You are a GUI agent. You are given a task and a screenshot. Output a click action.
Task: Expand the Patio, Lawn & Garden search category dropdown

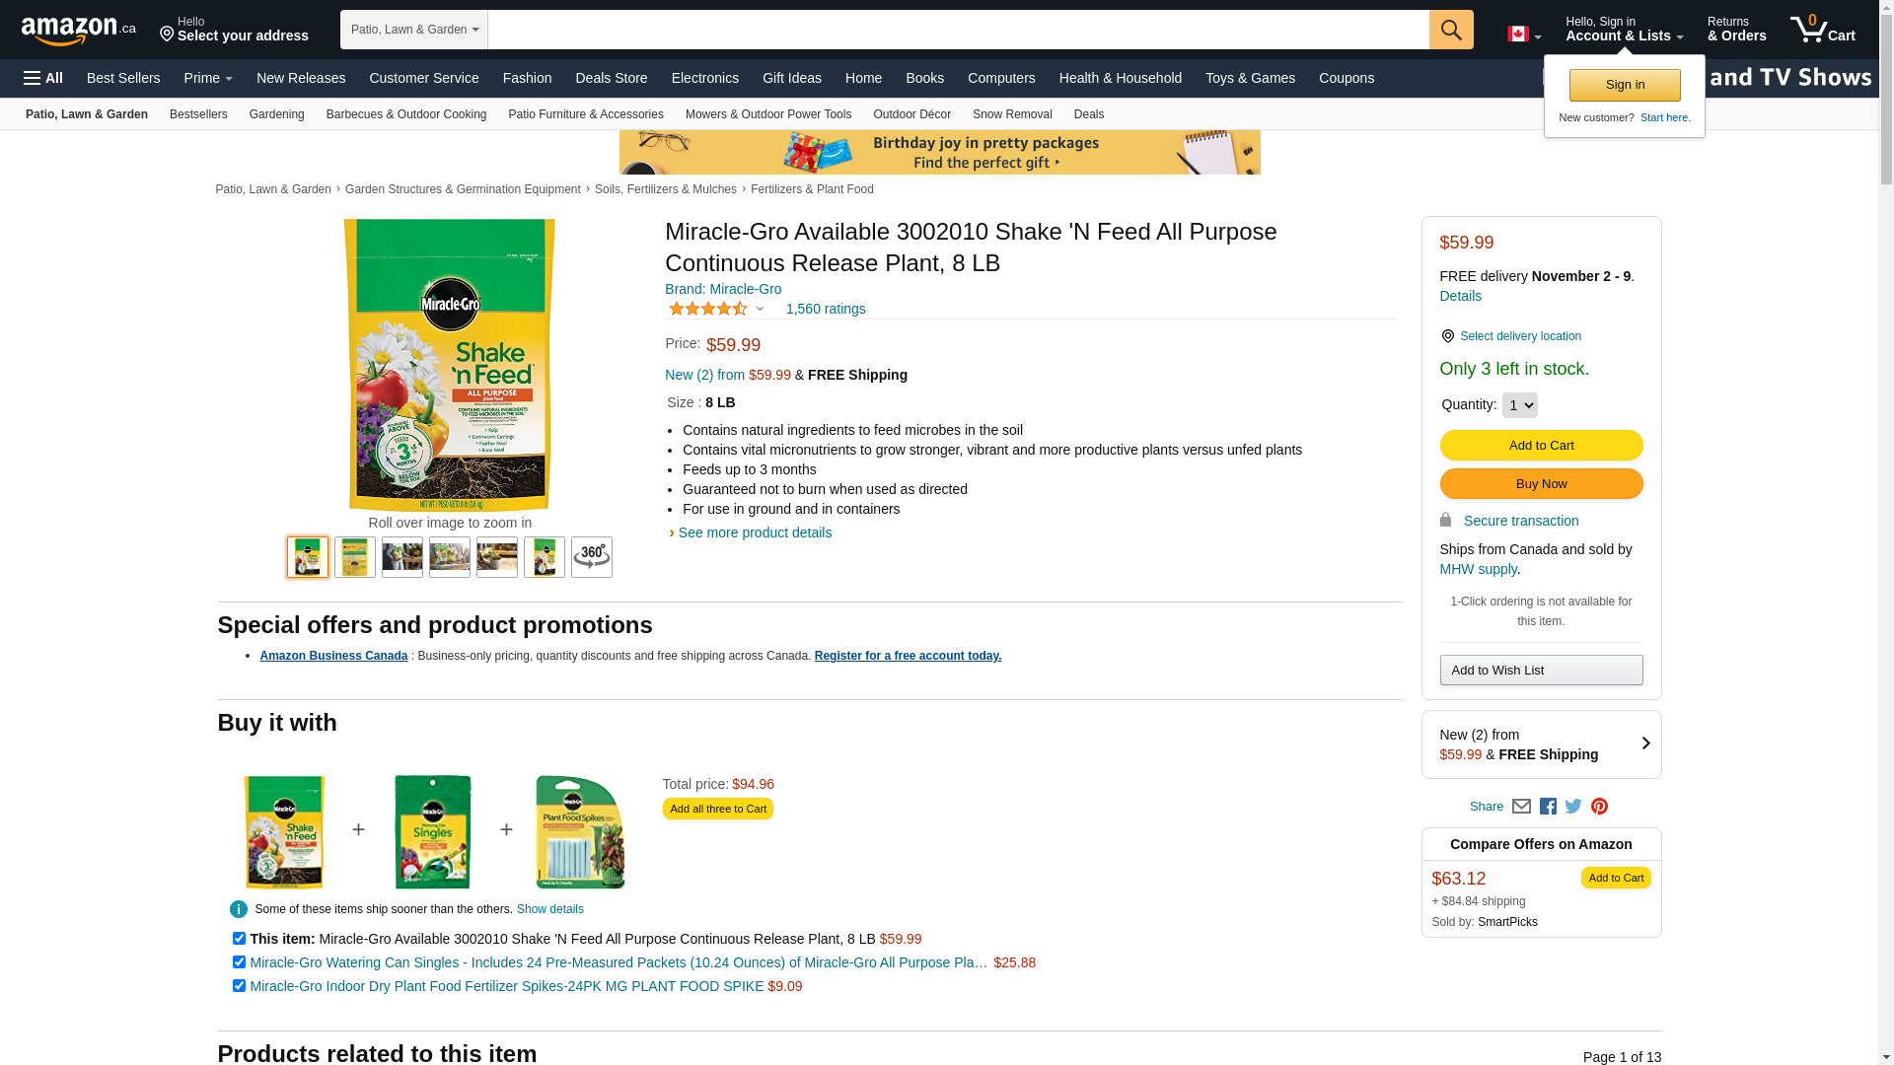[x=414, y=30]
